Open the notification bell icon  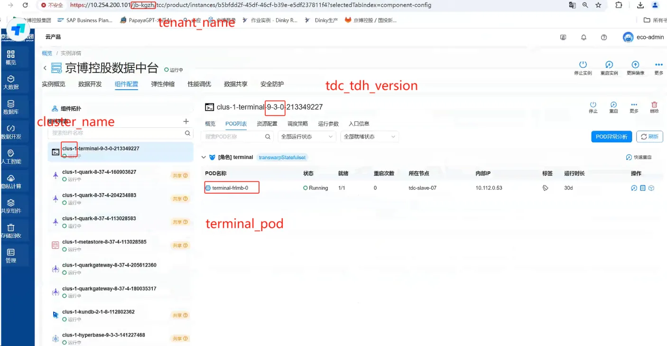point(584,37)
